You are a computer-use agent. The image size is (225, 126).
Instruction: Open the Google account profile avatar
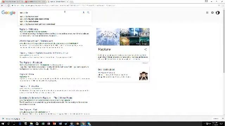coord(218,13)
